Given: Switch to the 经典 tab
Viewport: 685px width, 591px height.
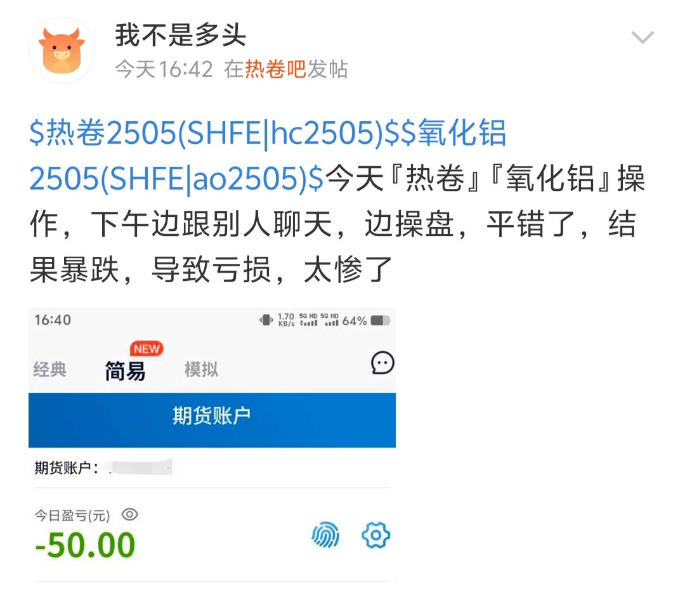Looking at the screenshot, I should coord(50,370).
